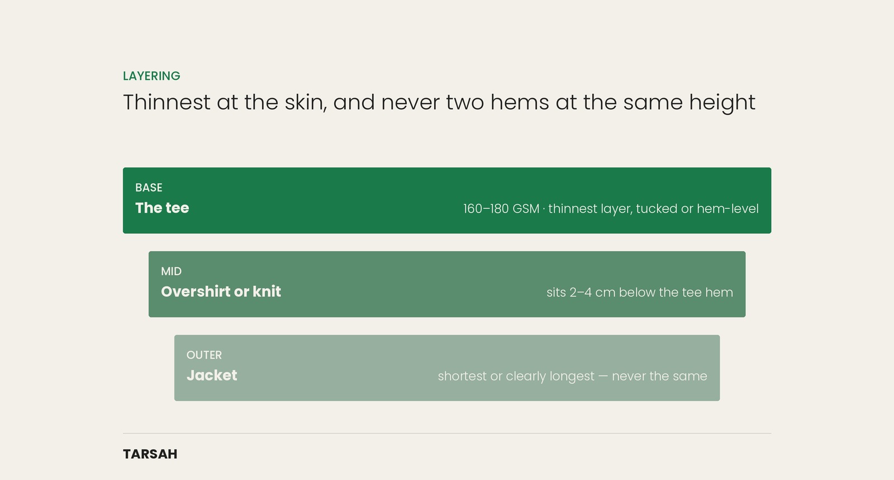The height and width of the screenshot is (480, 894).
Task: Select the pale green Outer layer bar
Action: (447, 368)
